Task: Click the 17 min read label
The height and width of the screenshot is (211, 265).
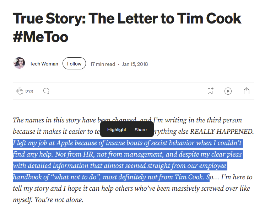Action: (x=103, y=64)
